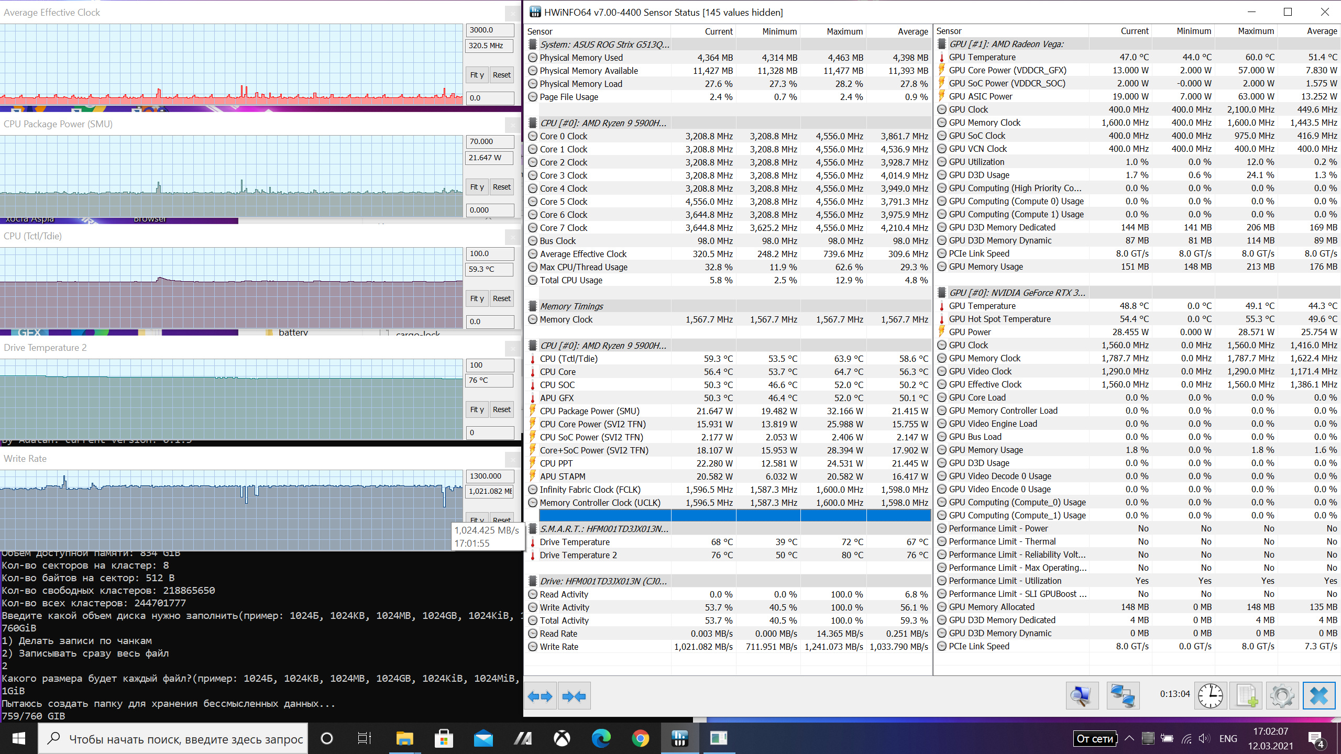Launch Microsoft Store from the taskbar
Viewport: 1341px width, 754px height.
coord(444,739)
